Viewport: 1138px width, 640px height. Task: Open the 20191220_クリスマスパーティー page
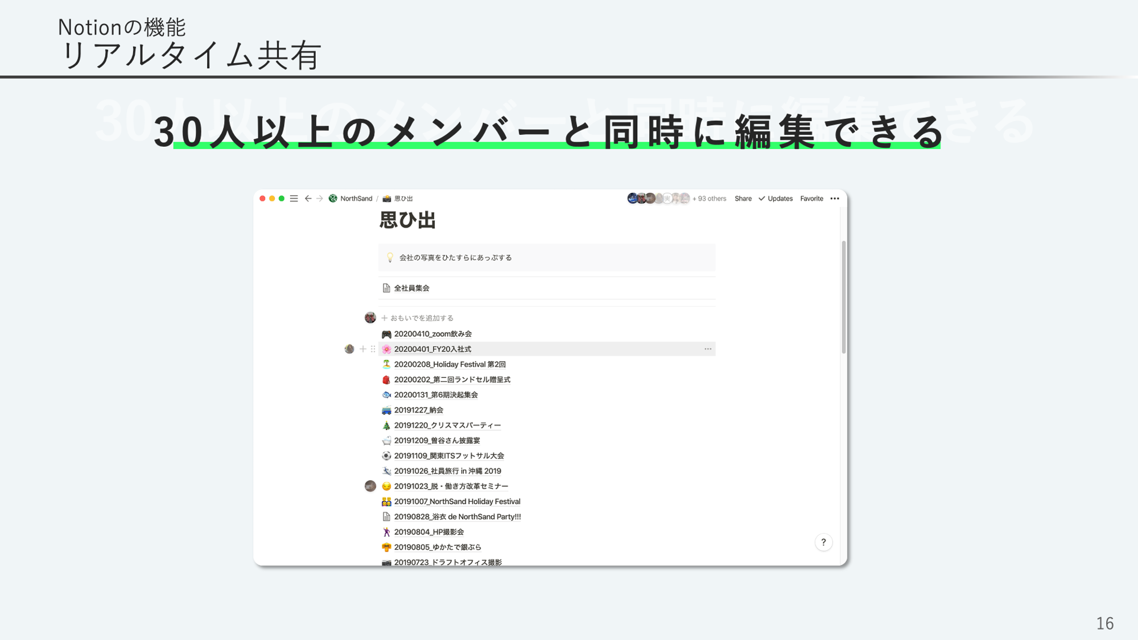point(447,425)
